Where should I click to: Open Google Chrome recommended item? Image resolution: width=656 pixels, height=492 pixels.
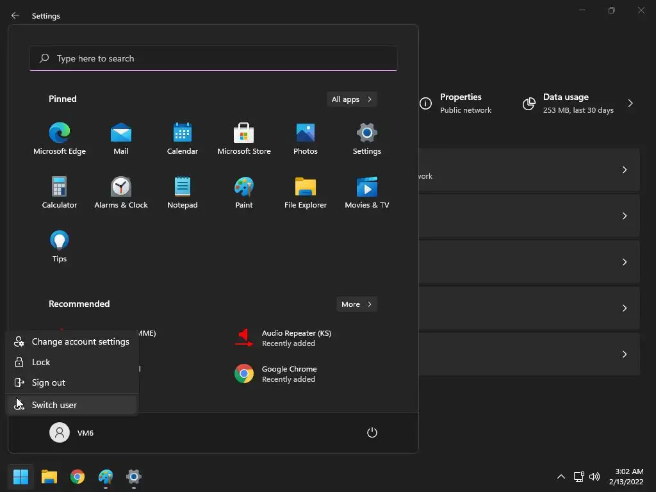click(276, 374)
